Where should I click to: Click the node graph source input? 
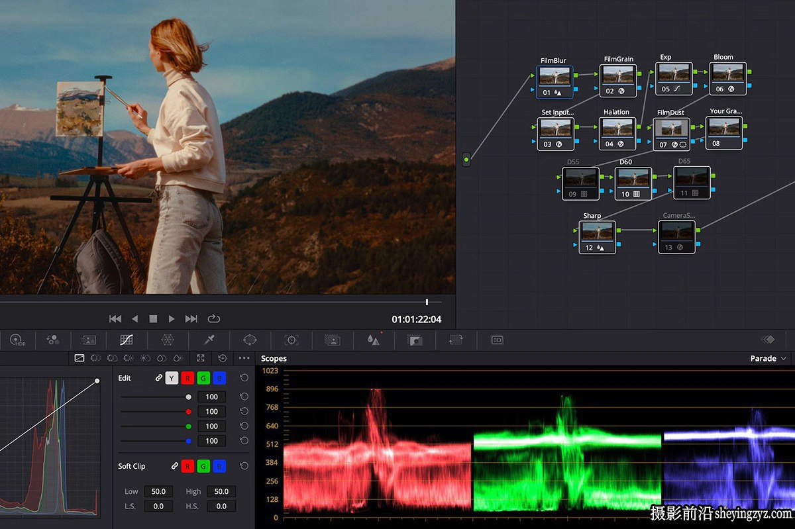pos(466,160)
